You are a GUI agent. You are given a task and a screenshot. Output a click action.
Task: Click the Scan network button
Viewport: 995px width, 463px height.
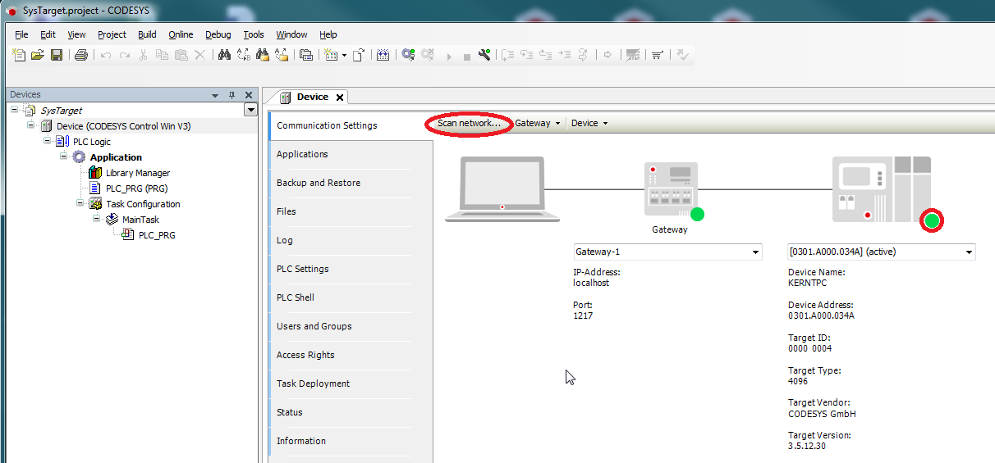[469, 123]
